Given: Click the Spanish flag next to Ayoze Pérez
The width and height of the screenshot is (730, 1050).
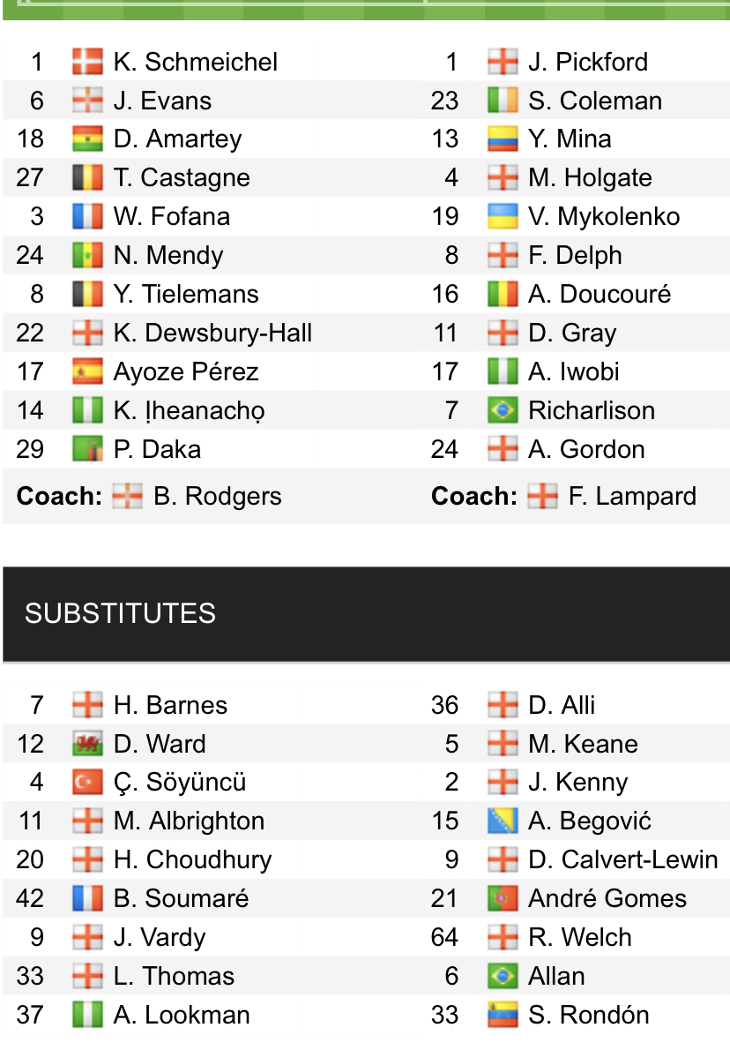Looking at the screenshot, I should click(87, 371).
